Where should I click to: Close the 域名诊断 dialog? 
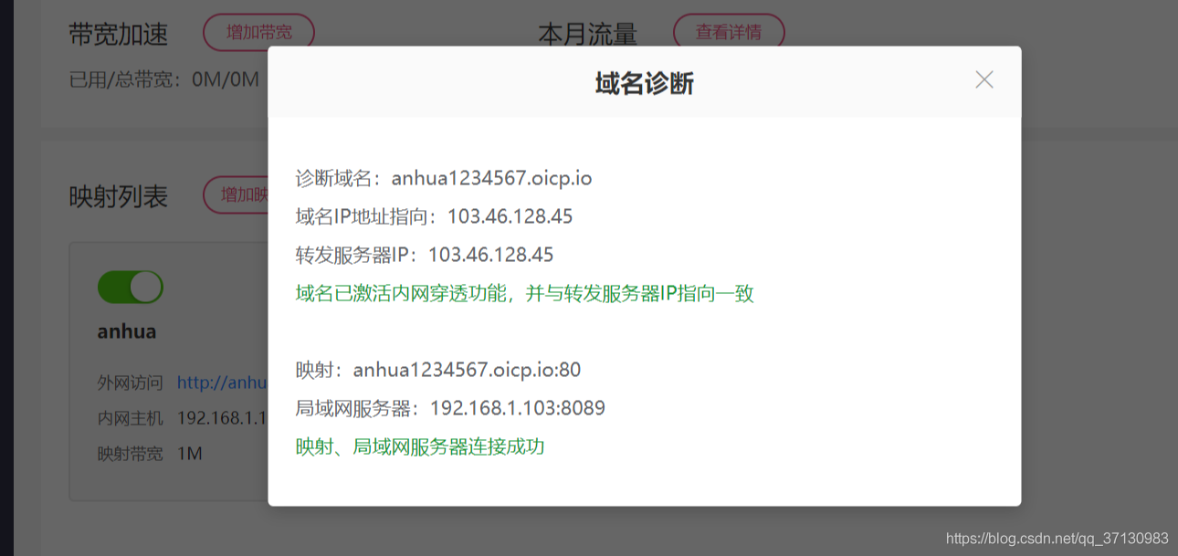(x=983, y=80)
